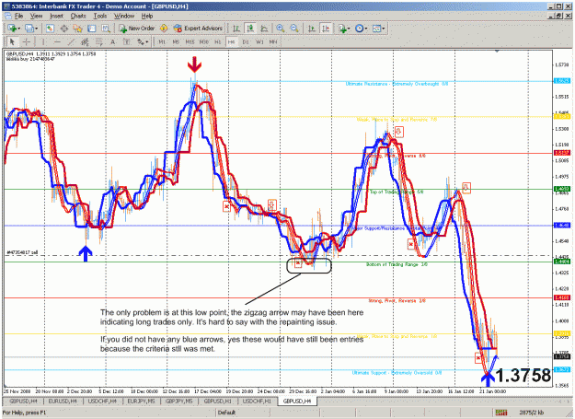Launch the Strategy Tester icon

(106, 29)
